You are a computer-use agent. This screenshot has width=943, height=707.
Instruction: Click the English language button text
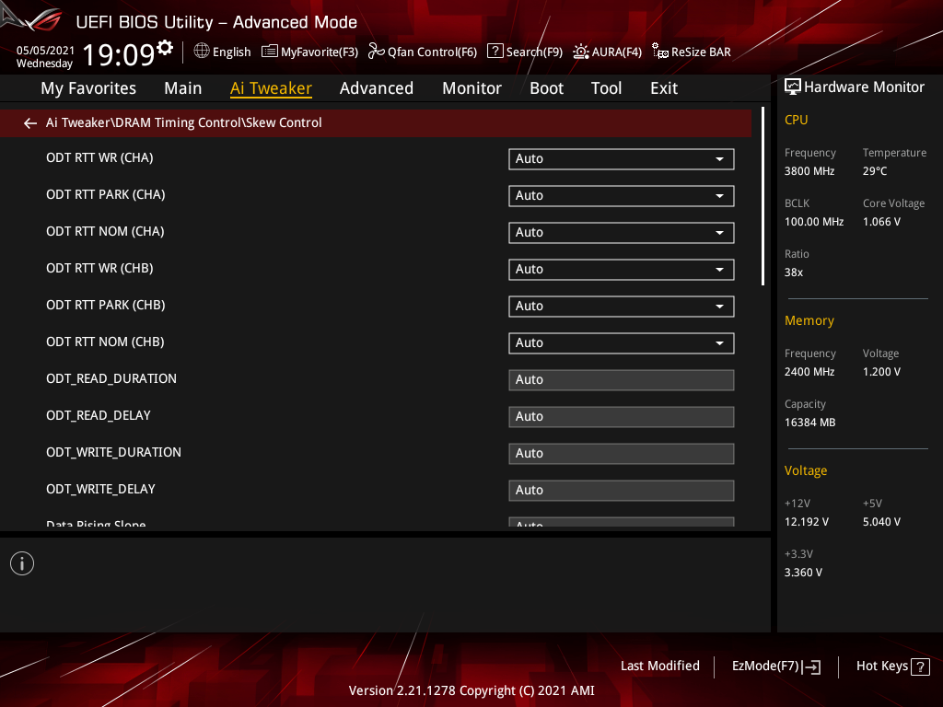(231, 52)
